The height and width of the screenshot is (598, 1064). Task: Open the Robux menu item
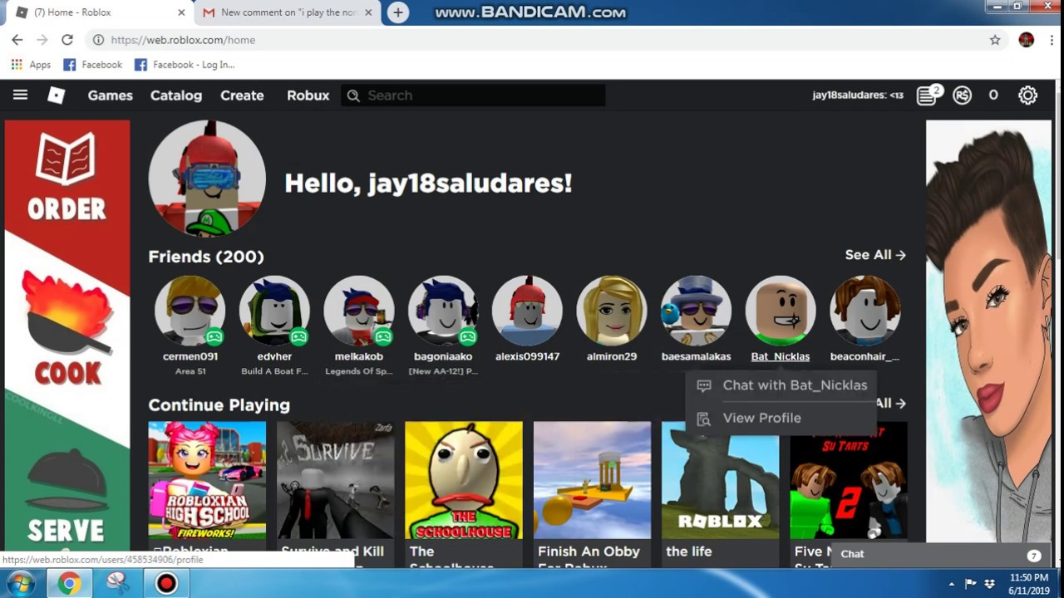click(308, 96)
